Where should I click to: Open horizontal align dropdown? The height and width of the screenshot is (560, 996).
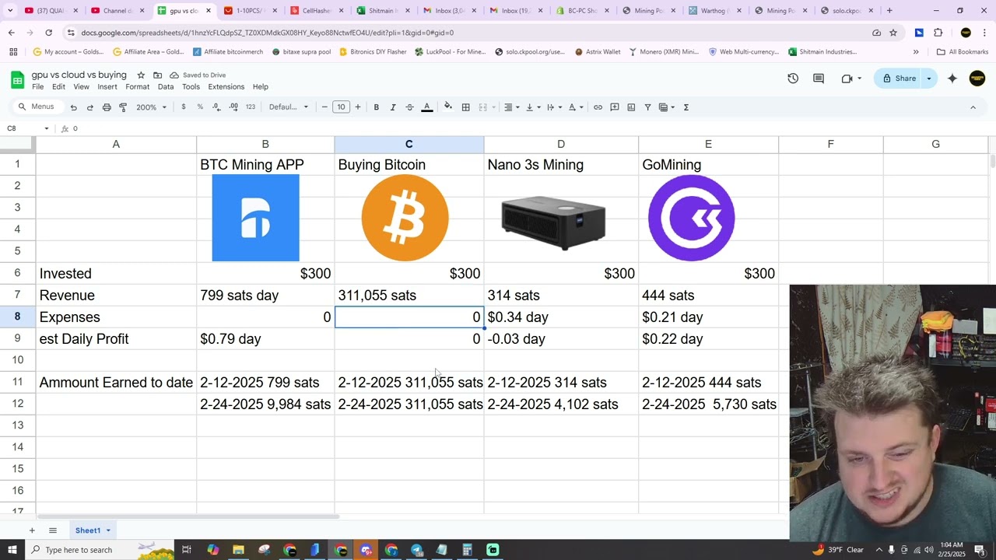pyautogui.click(x=510, y=107)
